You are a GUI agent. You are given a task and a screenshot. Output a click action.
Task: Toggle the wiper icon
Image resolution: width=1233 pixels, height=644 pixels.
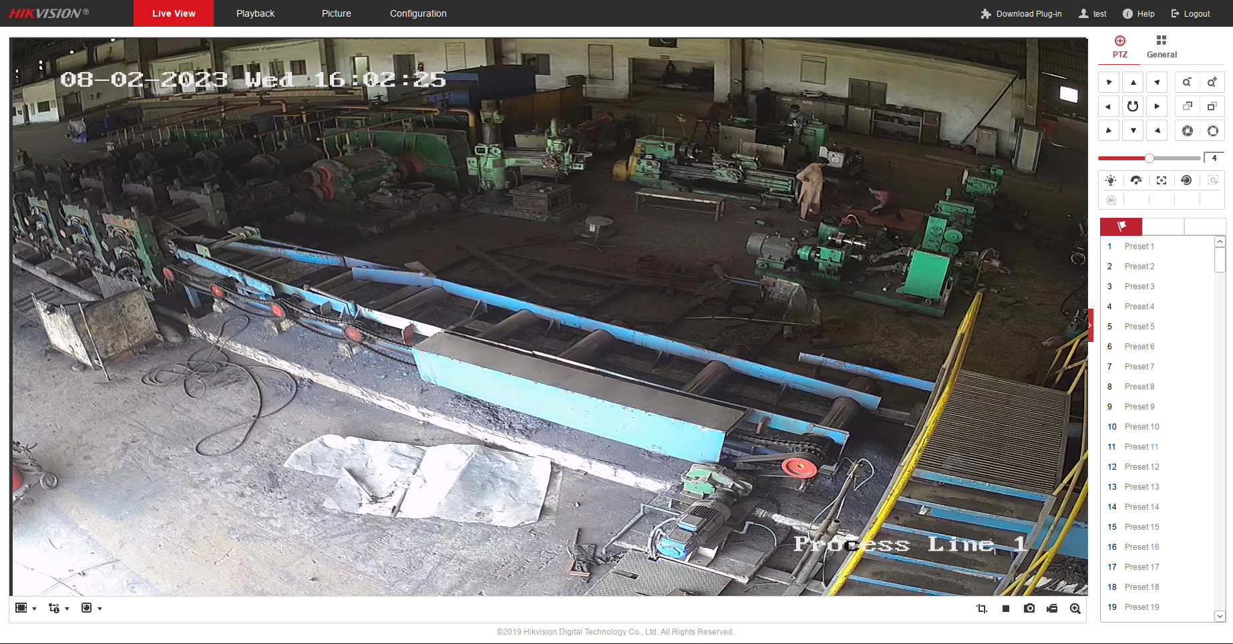(x=1135, y=180)
